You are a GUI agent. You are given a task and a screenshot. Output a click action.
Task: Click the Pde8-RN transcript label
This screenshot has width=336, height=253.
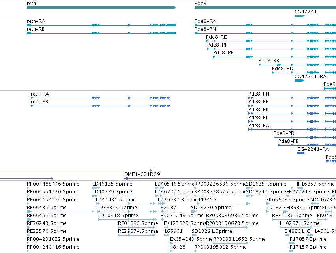point(205,29)
